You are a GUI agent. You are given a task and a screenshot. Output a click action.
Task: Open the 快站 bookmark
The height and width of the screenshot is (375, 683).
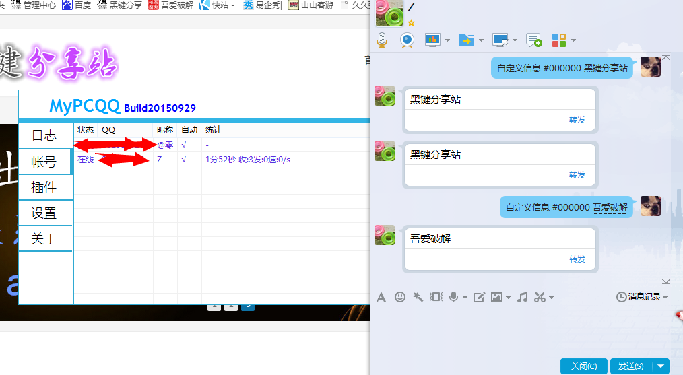pos(216,5)
